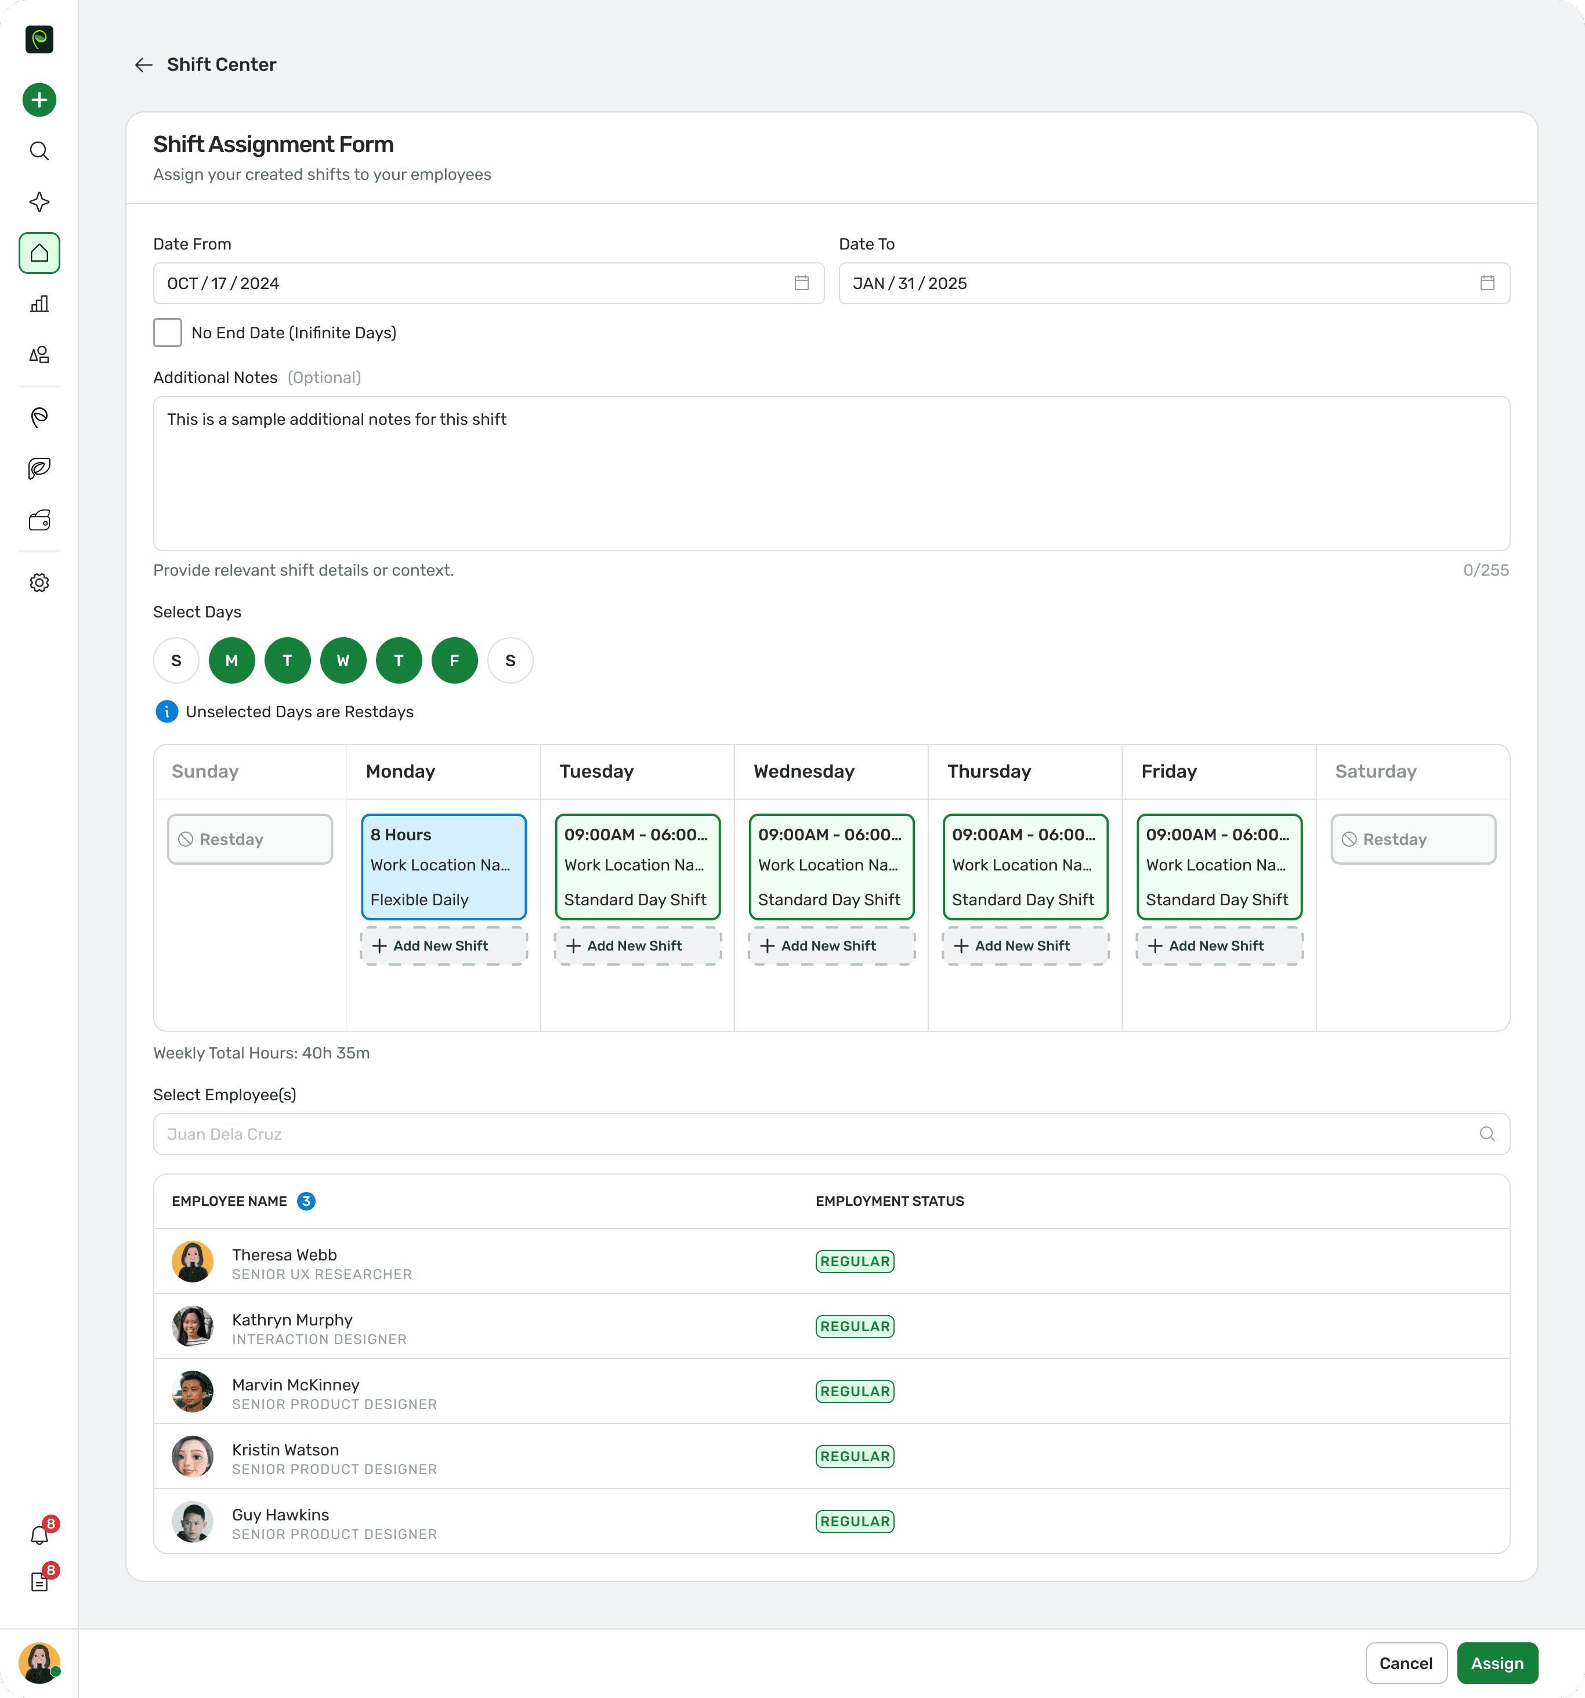This screenshot has height=1698, width=1585.
Task: Open the settings gear in sidebar
Action: [39, 583]
